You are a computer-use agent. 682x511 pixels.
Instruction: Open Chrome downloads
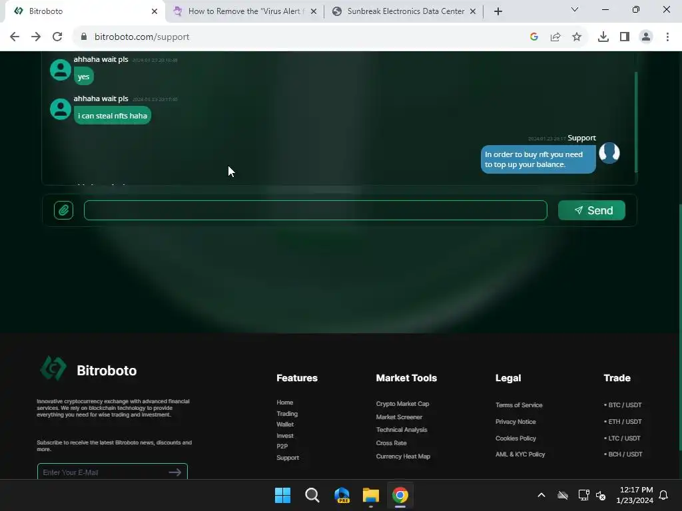603,37
